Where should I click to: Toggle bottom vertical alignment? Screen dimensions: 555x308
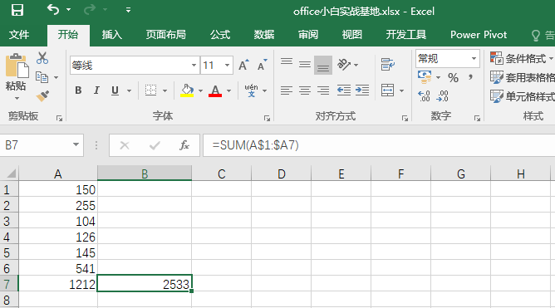point(323,65)
